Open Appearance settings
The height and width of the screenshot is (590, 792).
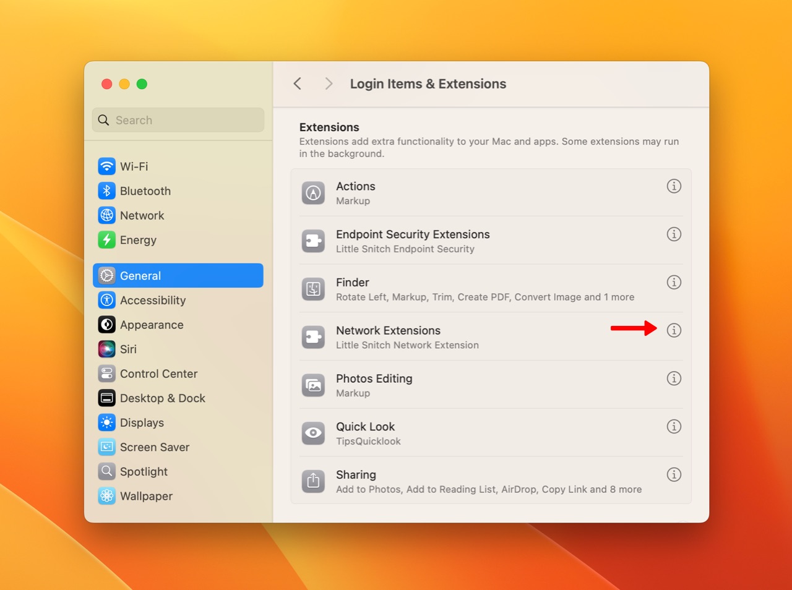pos(152,325)
